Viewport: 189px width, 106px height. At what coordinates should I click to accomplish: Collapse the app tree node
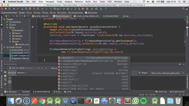pos(4,19)
